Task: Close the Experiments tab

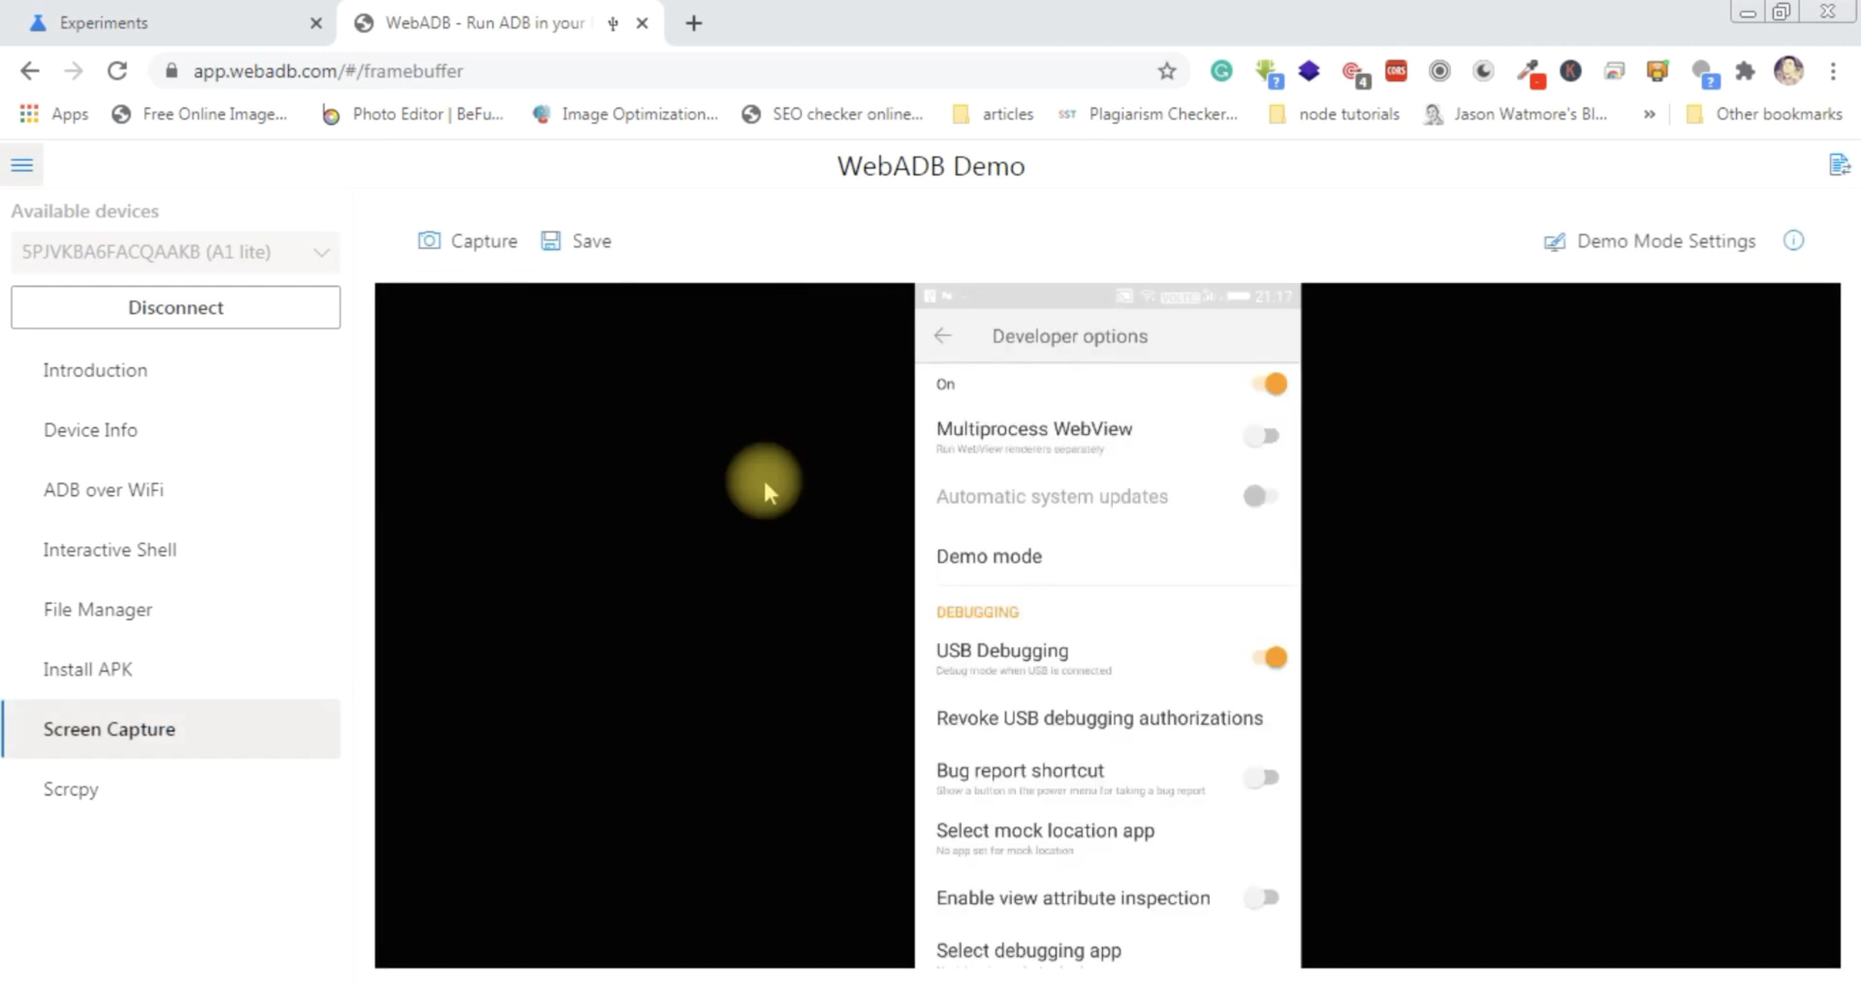Action: 316,23
